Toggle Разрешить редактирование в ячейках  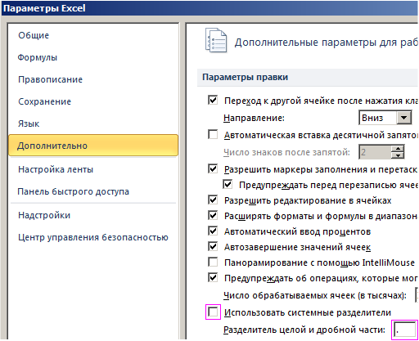pos(213,200)
